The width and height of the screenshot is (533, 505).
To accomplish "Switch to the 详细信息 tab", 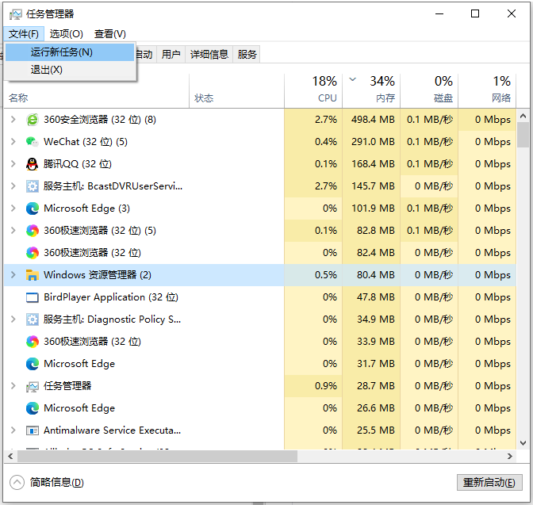I will click(209, 55).
